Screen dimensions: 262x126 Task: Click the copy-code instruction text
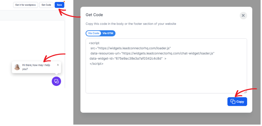131,24
